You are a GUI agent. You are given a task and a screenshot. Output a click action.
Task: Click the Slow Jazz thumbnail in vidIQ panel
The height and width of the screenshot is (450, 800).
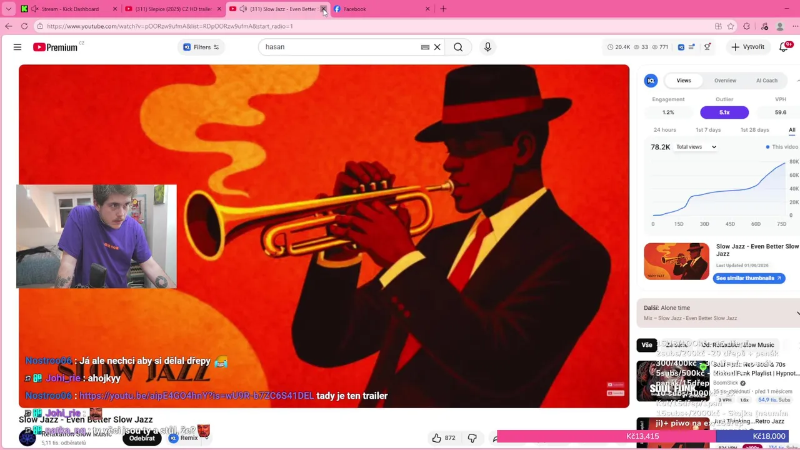click(676, 261)
